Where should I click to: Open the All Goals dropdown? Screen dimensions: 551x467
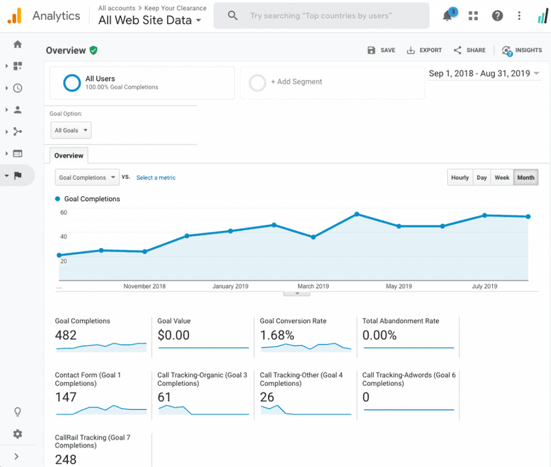coord(71,130)
